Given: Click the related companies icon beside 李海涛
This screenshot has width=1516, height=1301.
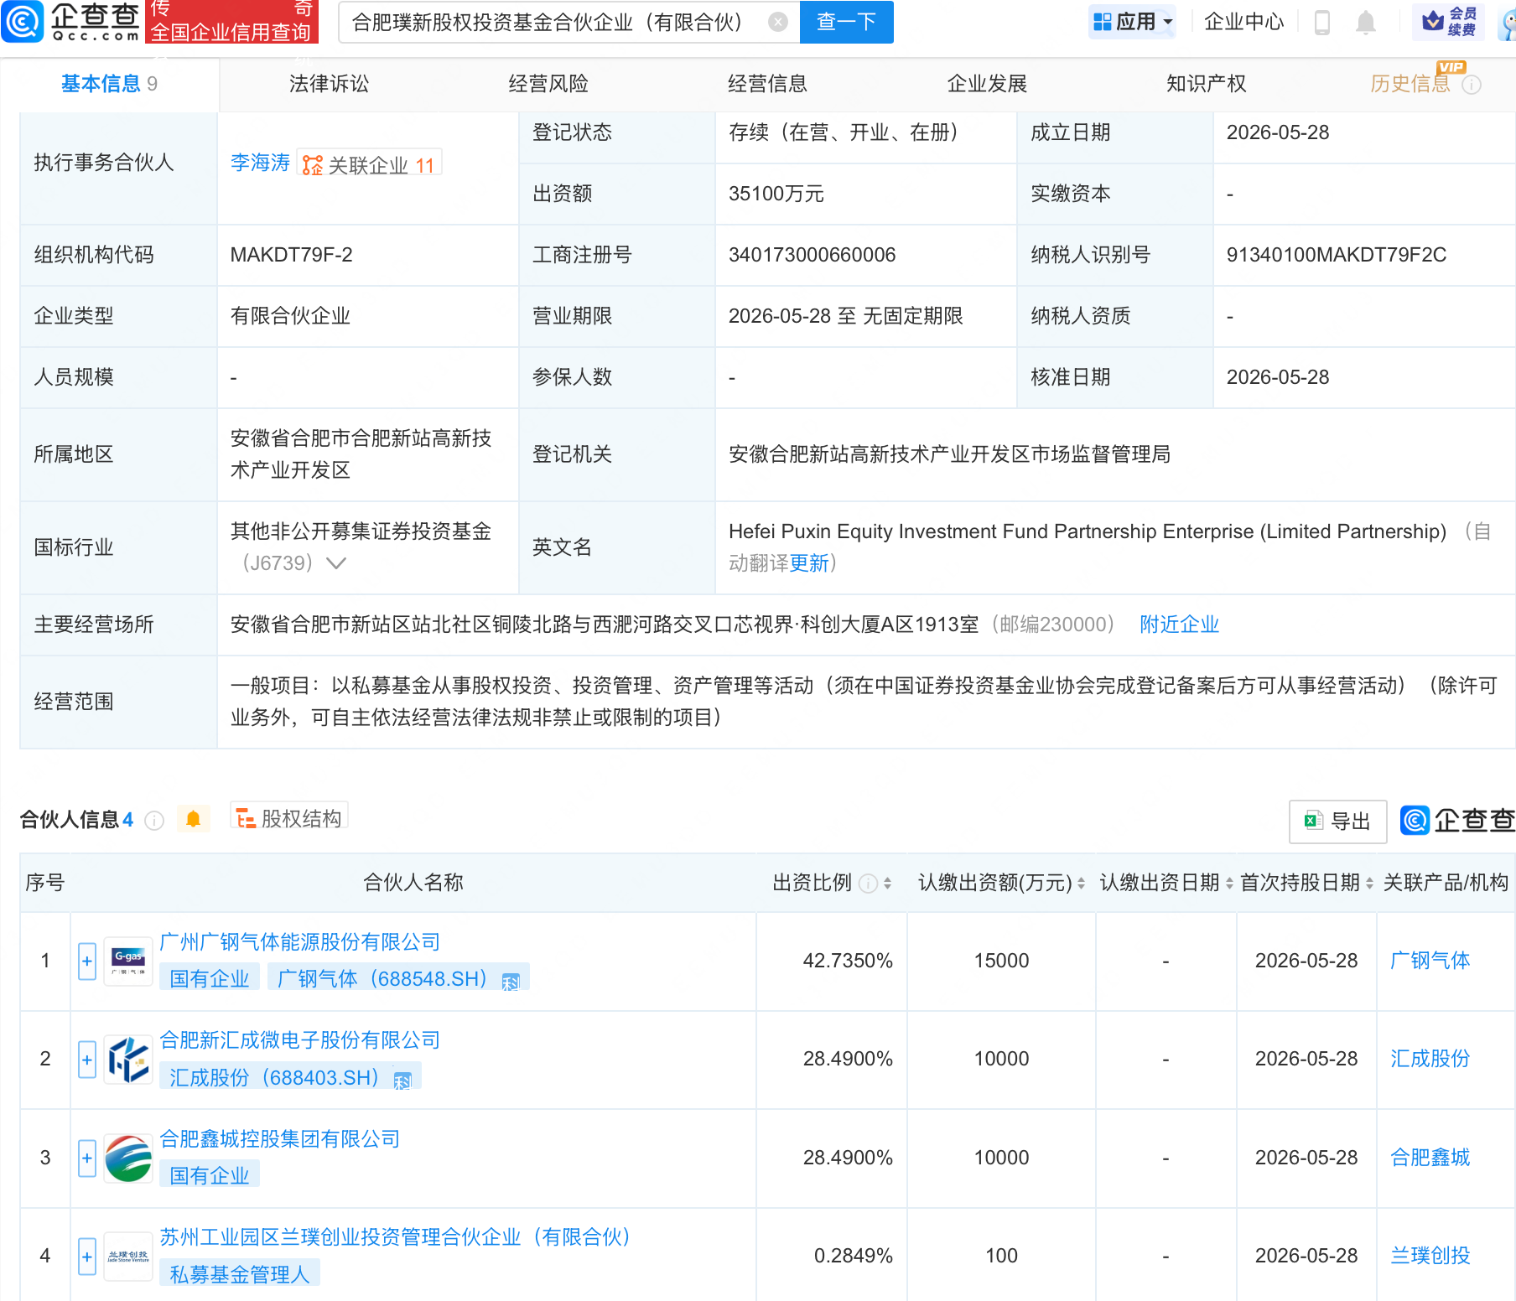Looking at the screenshot, I should click(x=312, y=165).
